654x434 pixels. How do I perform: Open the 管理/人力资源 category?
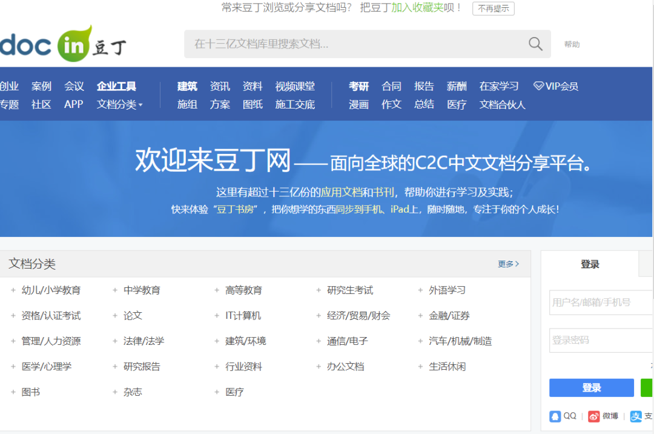(x=51, y=341)
